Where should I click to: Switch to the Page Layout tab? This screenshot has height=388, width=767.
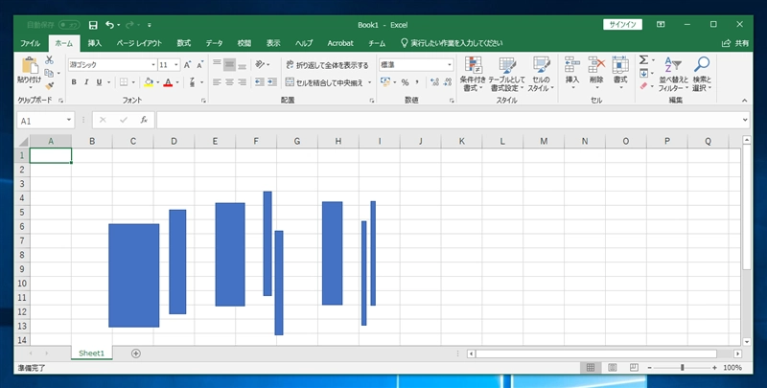tap(139, 43)
